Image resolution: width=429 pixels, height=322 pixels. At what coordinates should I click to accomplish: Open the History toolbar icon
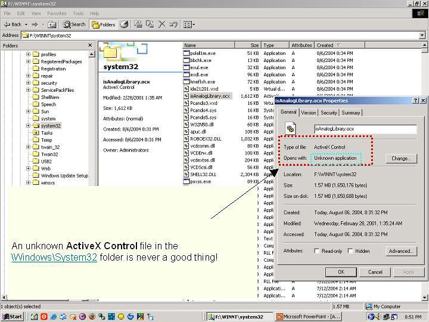[124, 24]
